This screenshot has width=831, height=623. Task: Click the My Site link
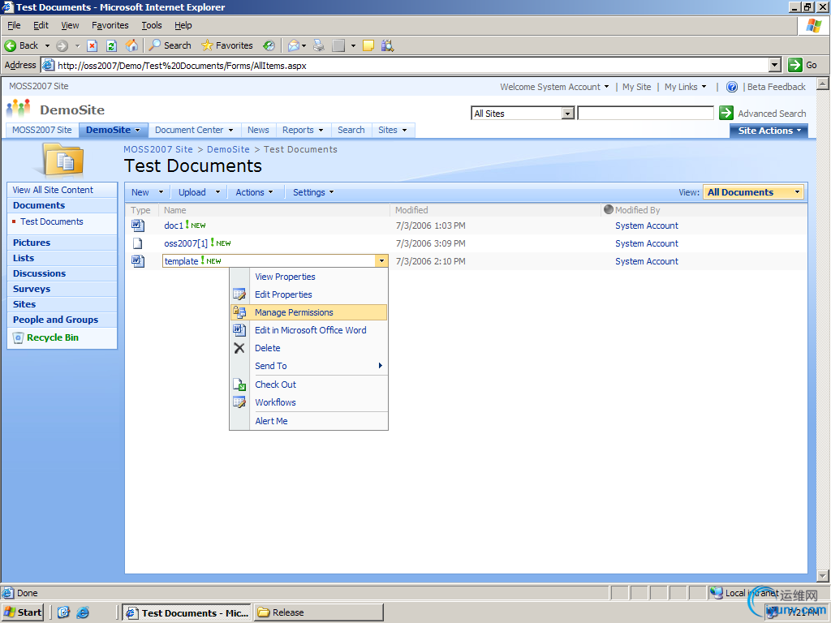point(636,87)
